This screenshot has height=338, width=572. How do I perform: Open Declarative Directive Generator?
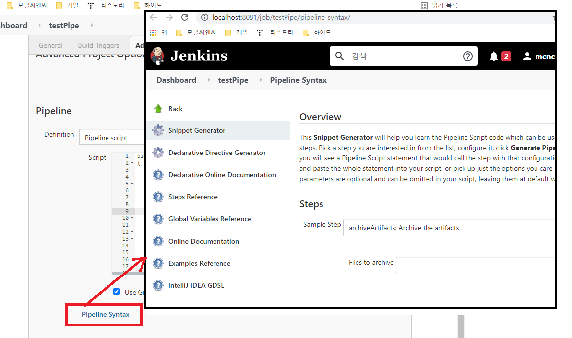click(x=218, y=153)
